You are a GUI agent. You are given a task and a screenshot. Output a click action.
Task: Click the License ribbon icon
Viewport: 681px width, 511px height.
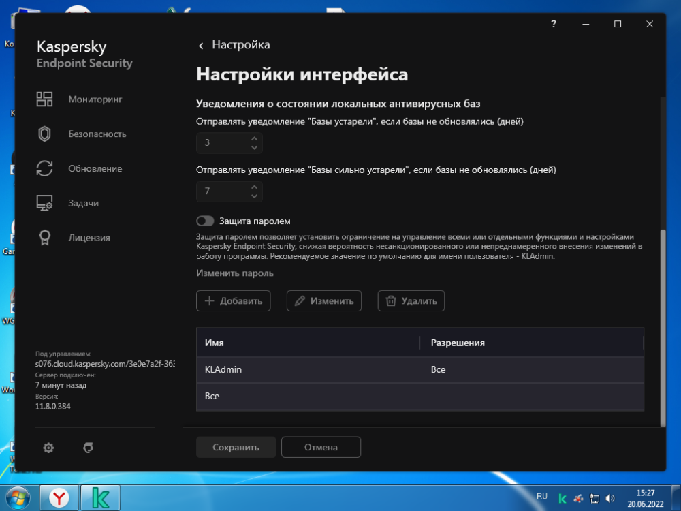click(44, 238)
